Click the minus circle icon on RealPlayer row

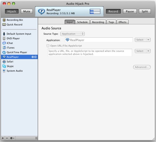click(x=35, y=57)
